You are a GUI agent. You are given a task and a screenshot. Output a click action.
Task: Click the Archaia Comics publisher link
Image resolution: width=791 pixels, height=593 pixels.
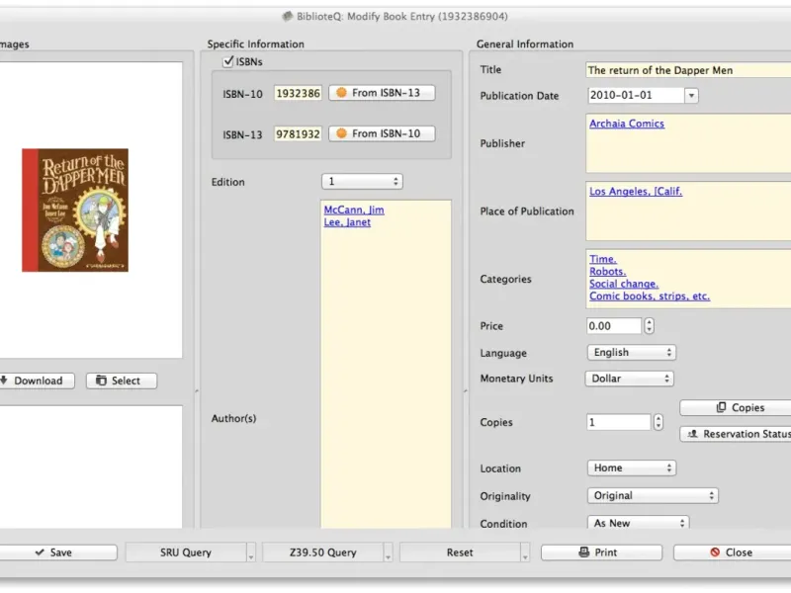tap(627, 124)
